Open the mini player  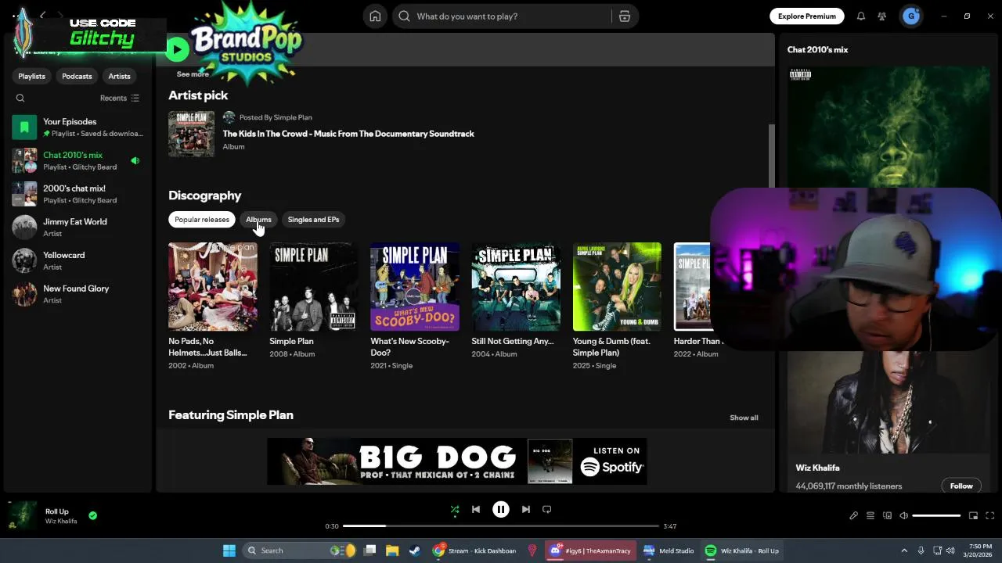(x=973, y=515)
